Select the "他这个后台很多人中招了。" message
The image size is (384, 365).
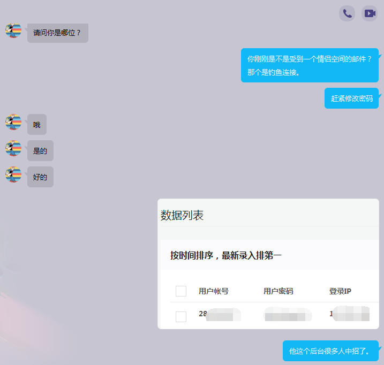pyautogui.click(x=330, y=351)
